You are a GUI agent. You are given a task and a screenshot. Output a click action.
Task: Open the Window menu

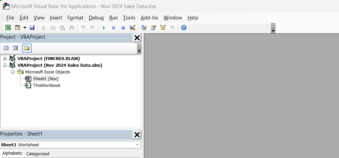pos(173,18)
